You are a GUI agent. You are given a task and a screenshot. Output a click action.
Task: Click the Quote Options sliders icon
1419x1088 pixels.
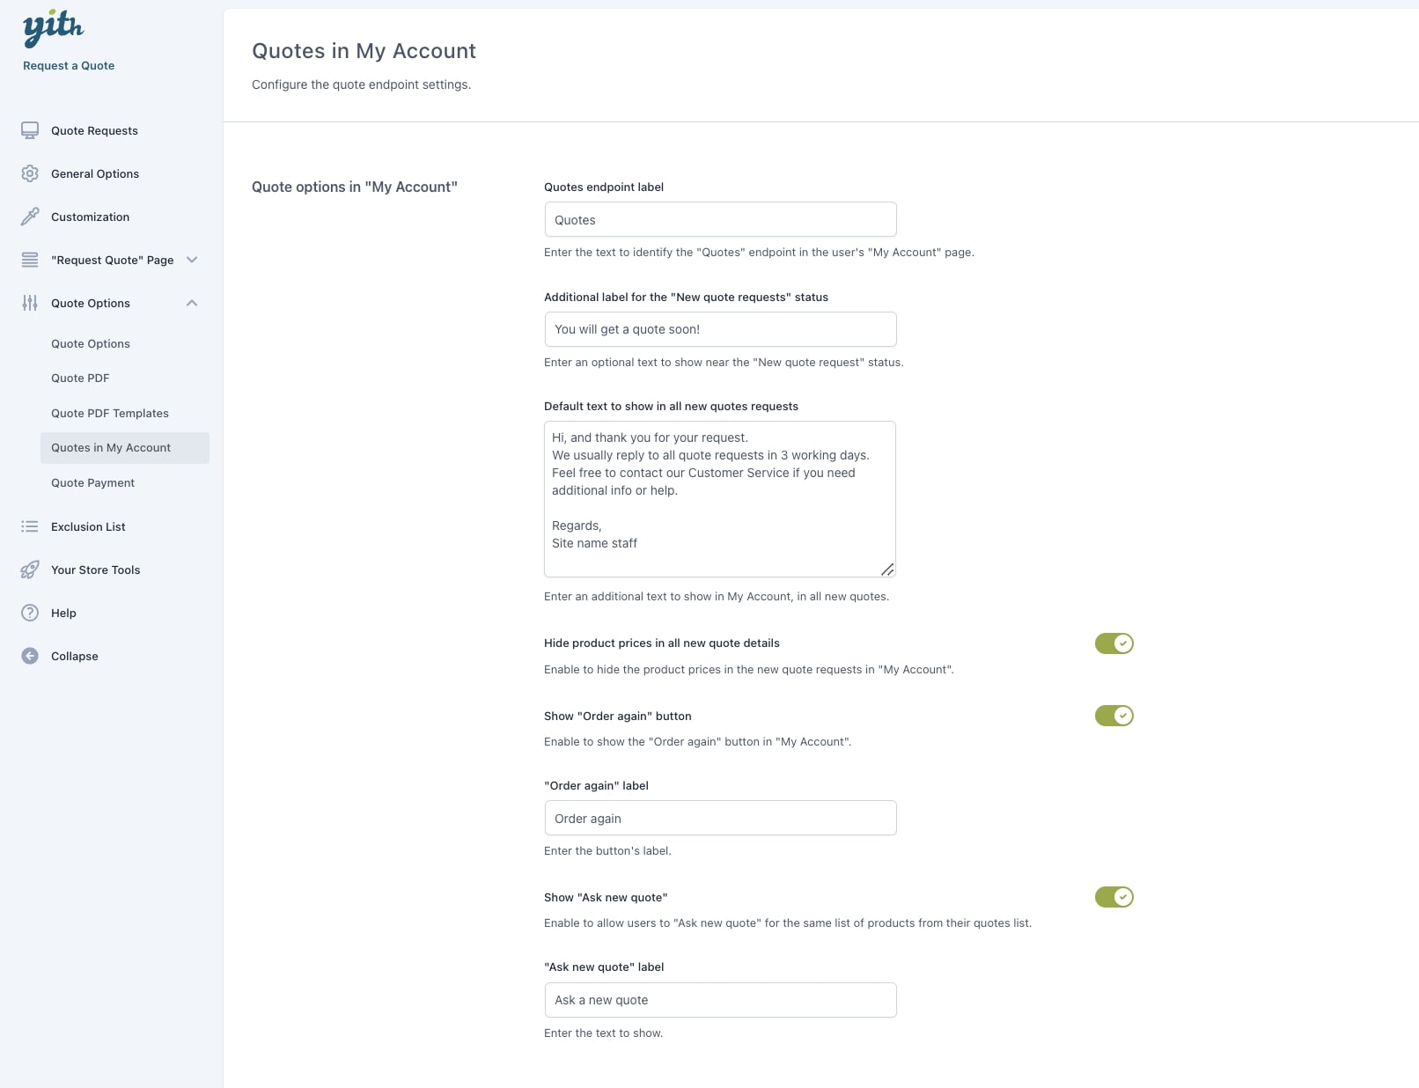point(30,303)
